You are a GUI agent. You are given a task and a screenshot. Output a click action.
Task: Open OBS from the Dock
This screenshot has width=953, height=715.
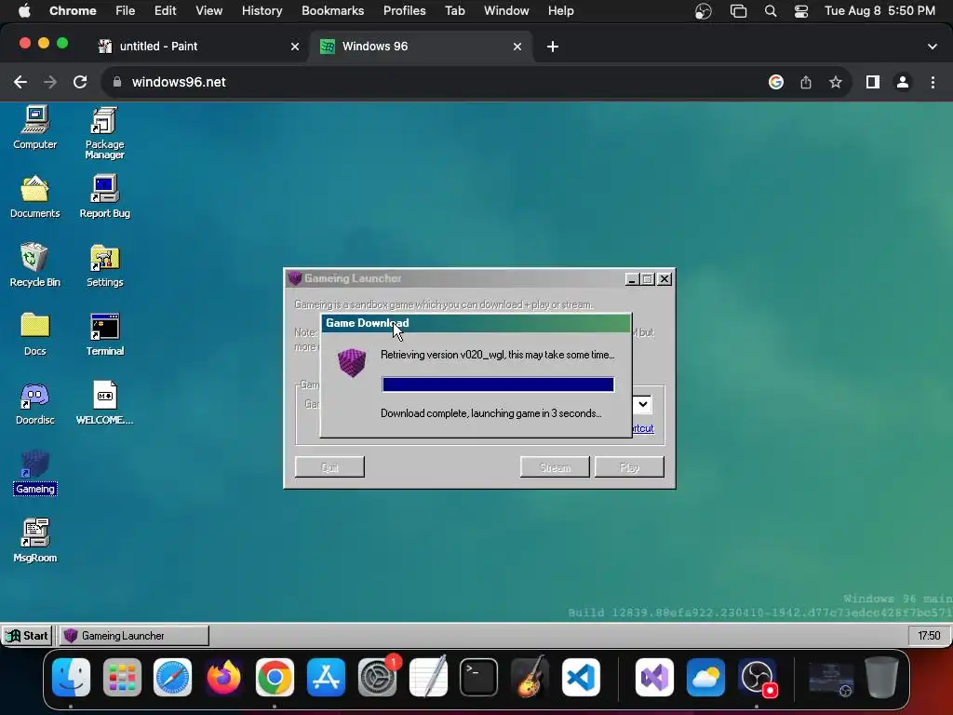tap(758, 677)
